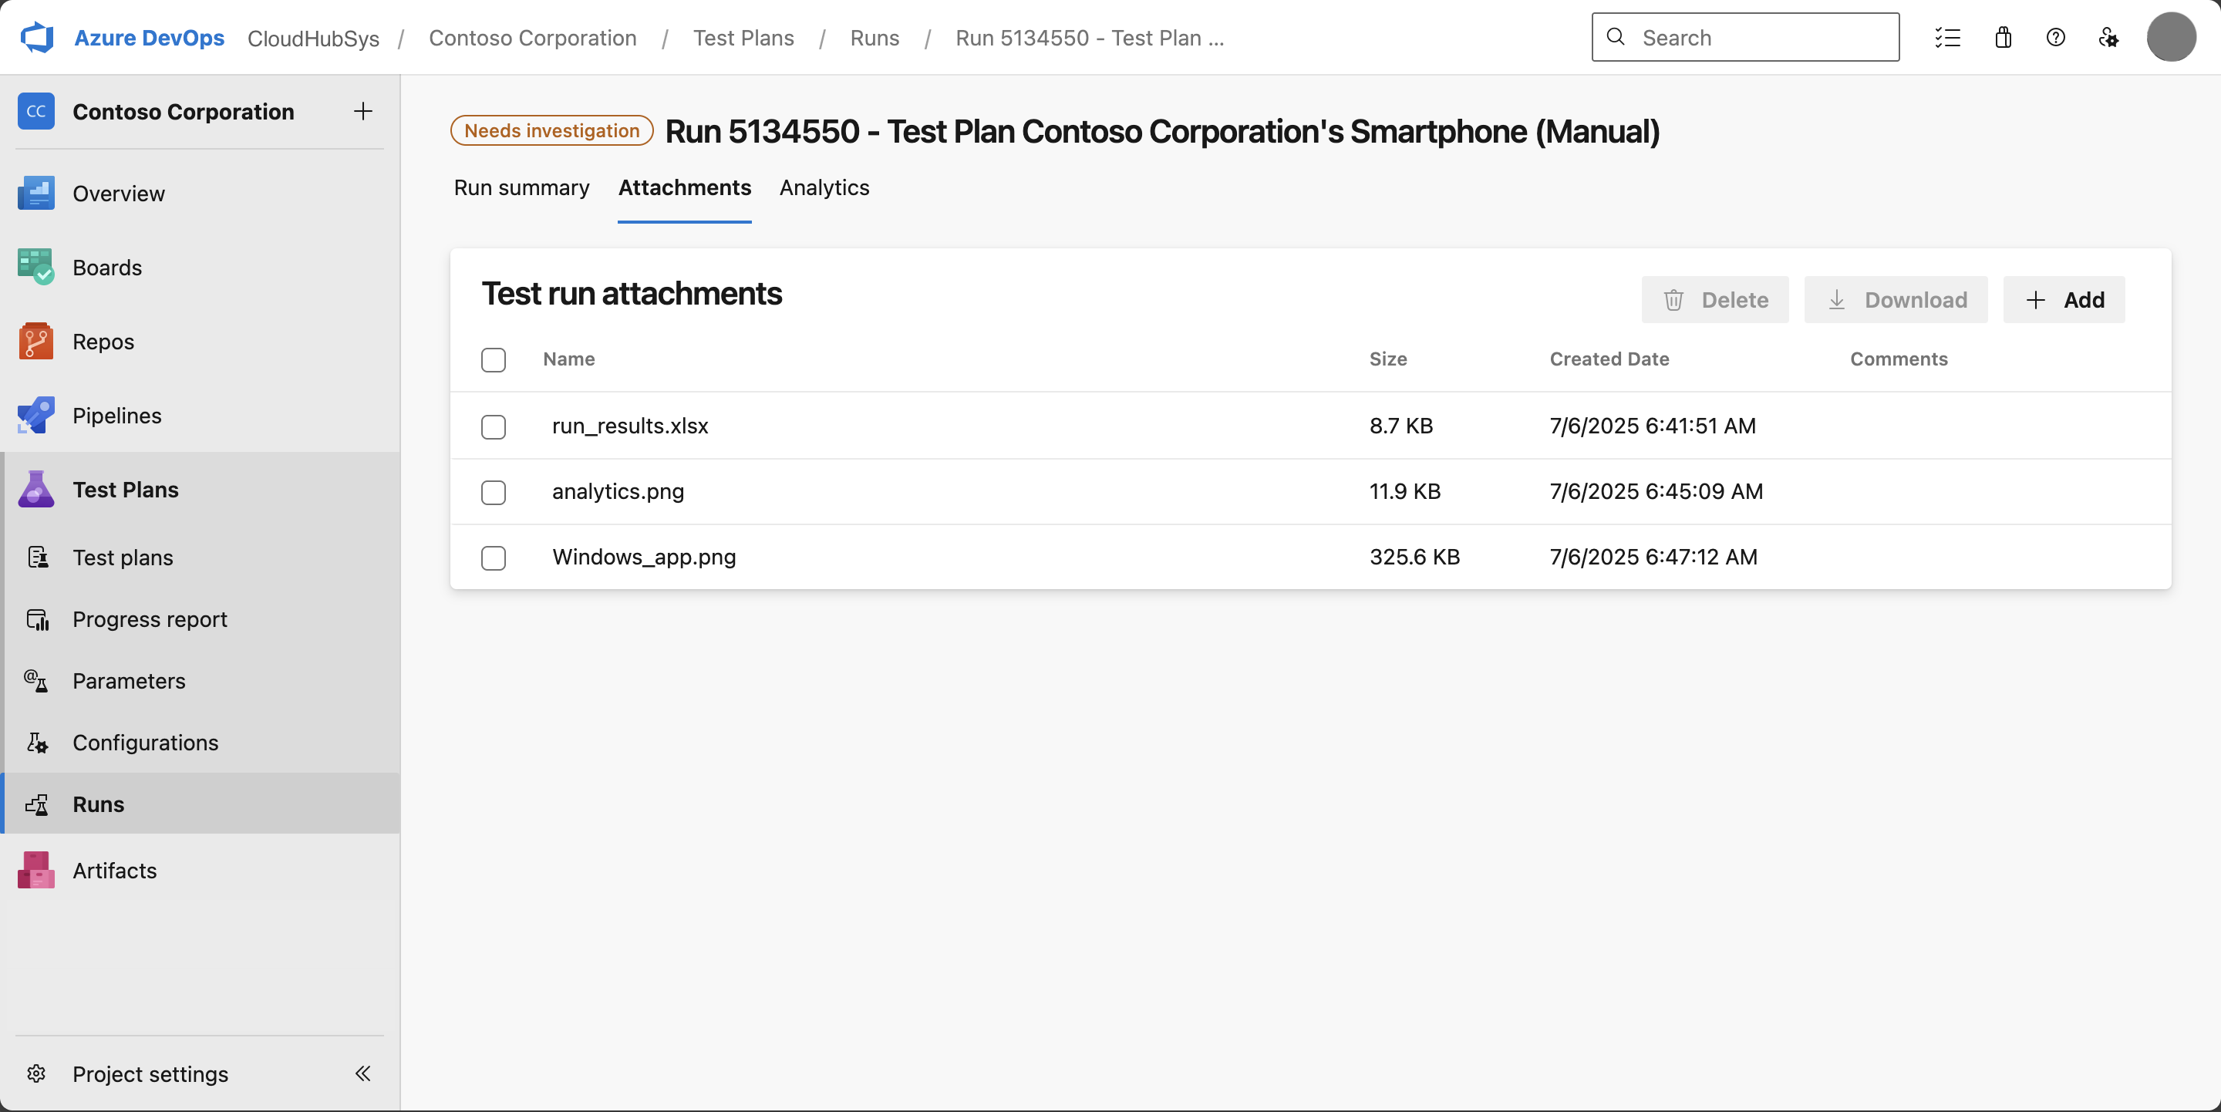Click the Azure DevOps logo
Image resolution: width=2221 pixels, height=1112 pixels.
[36, 37]
